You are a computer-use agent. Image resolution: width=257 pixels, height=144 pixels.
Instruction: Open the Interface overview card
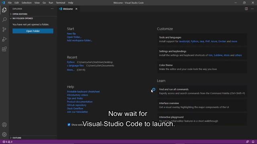click(202, 105)
